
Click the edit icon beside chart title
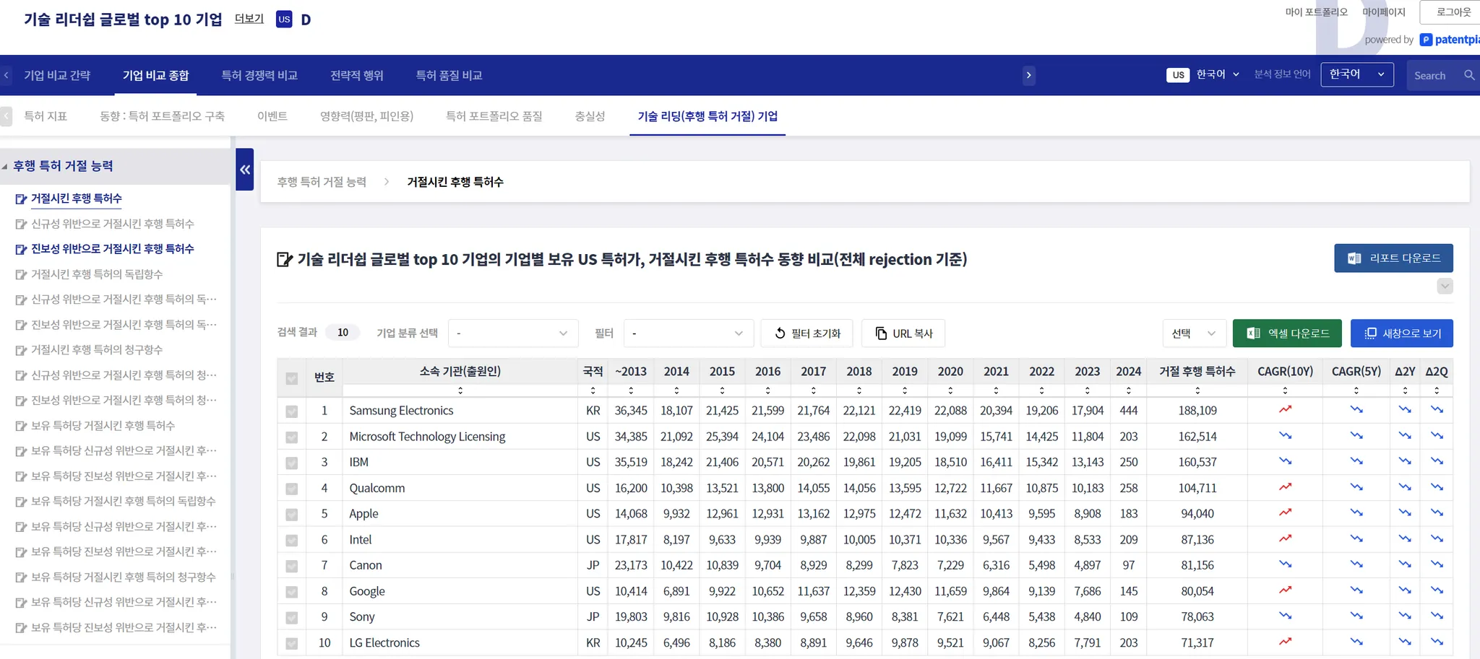pyautogui.click(x=285, y=260)
